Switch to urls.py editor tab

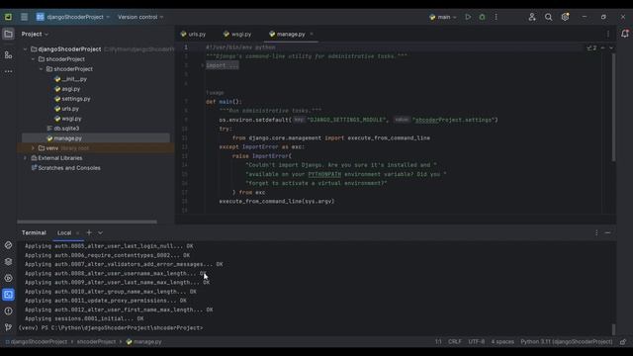point(193,35)
